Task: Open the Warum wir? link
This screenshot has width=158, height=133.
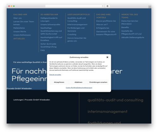Action: [x=102, y=25]
